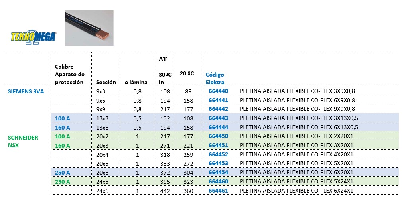Select code 664440

(x=219, y=91)
